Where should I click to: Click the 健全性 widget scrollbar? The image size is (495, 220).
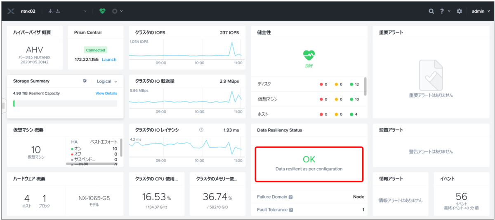click(365, 86)
